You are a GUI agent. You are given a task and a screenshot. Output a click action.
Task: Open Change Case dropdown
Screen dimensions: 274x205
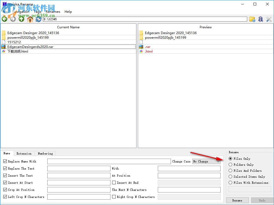click(x=206, y=161)
